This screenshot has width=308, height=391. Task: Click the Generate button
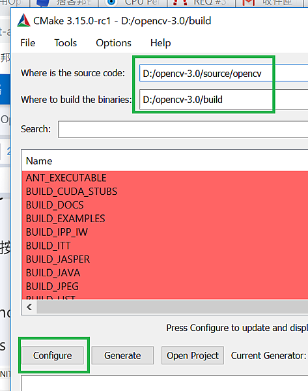coord(122,355)
